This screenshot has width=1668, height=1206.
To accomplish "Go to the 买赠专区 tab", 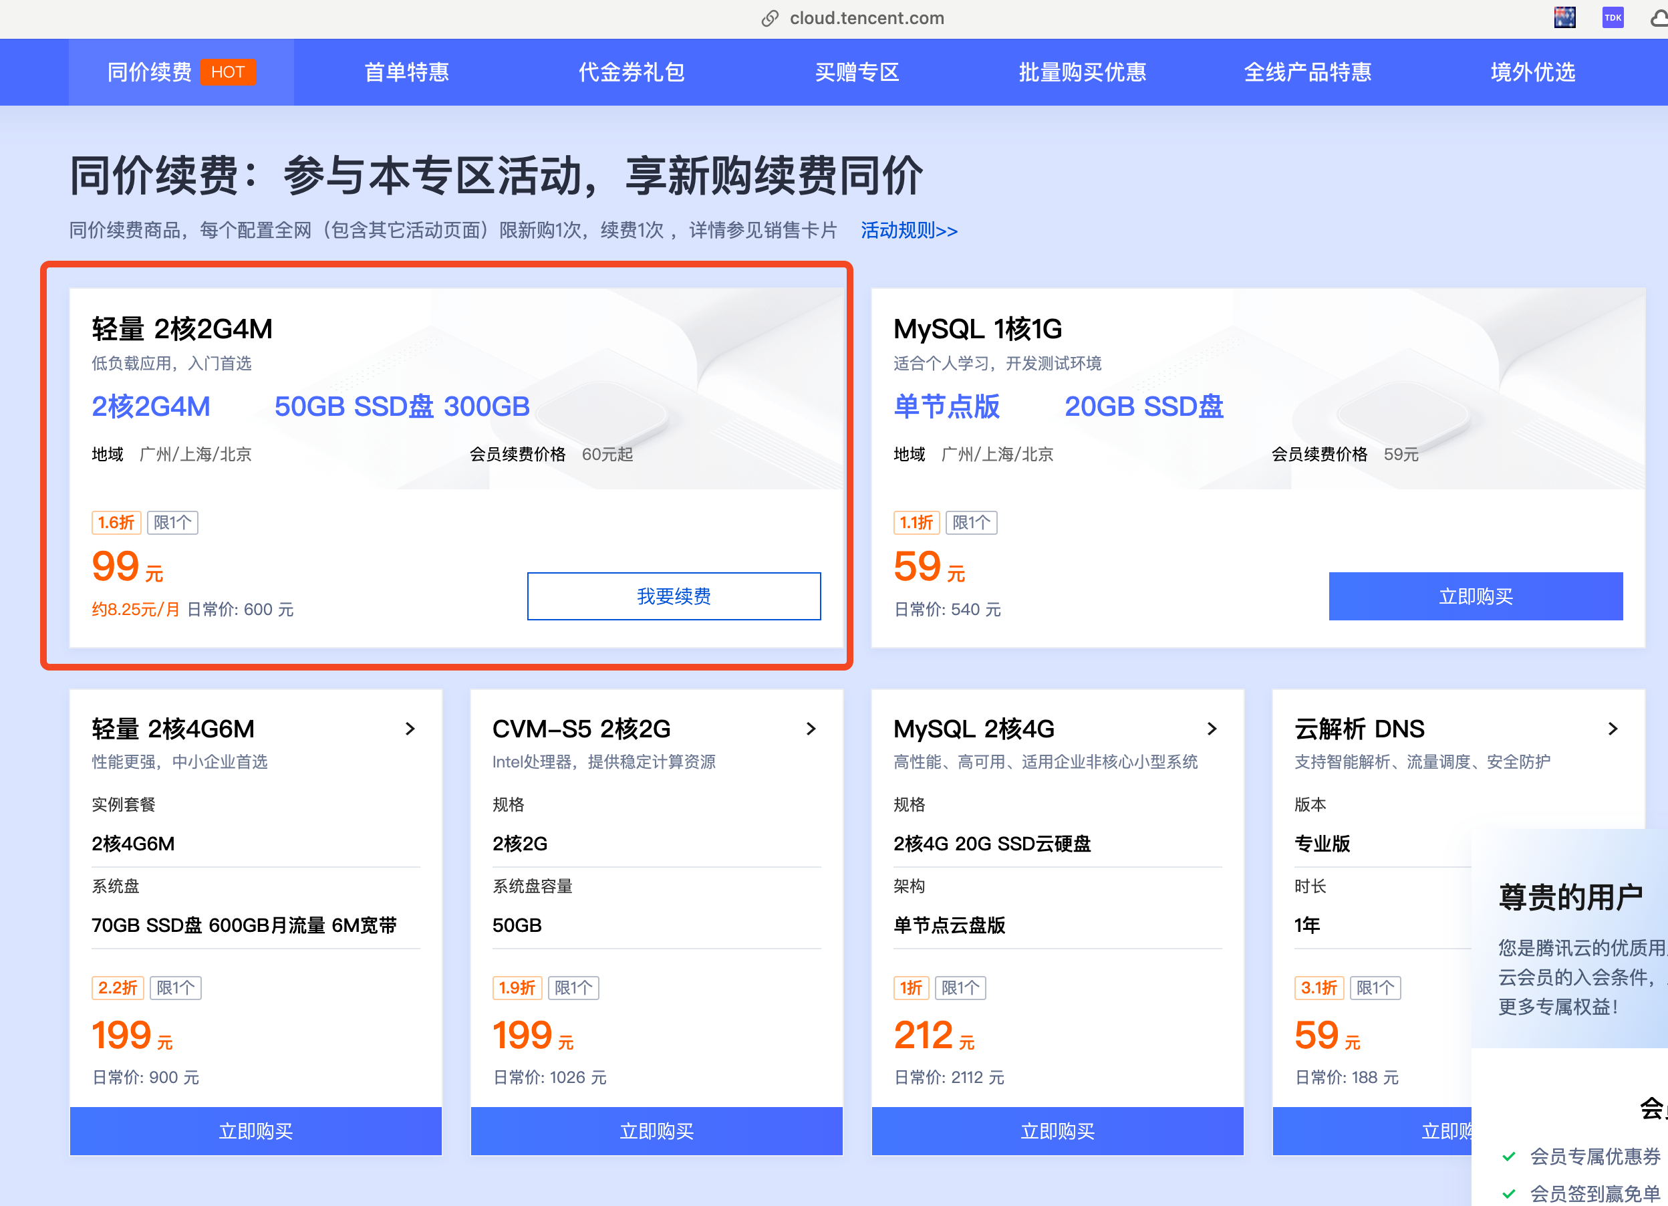I will (x=857, y=72).
